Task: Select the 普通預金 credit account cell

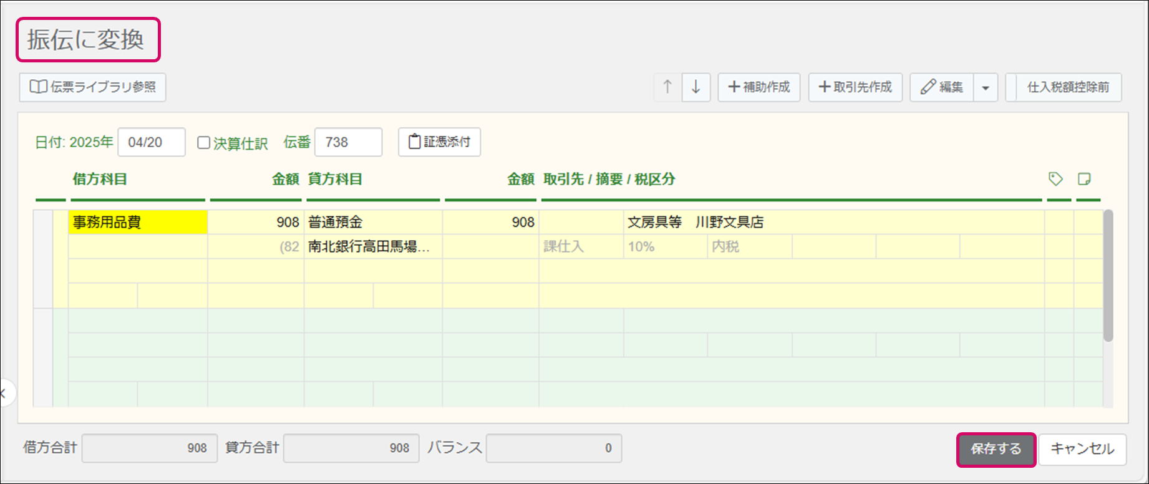Action: click(x=372, y=222)
